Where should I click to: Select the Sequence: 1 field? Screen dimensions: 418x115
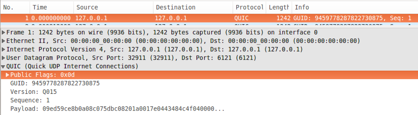tap(30, 100)
